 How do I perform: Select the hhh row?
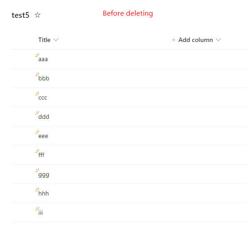(129, 193)
